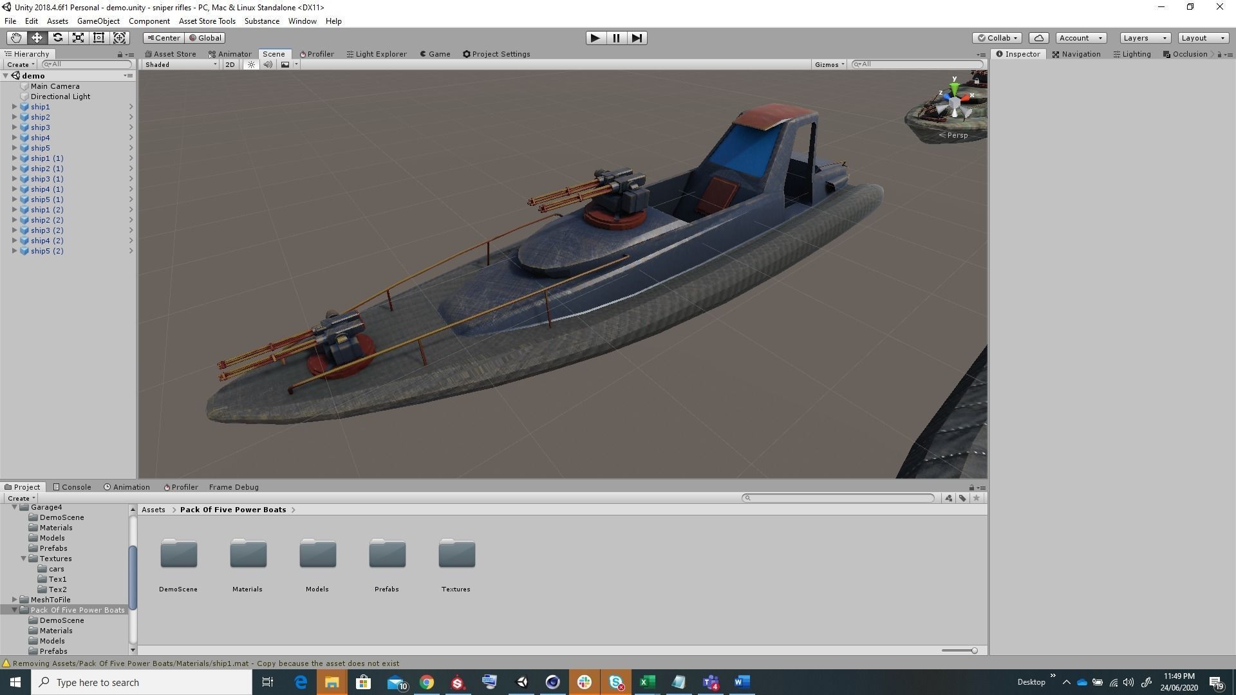Mute scene audio speaker toggle

coord(267,64)
